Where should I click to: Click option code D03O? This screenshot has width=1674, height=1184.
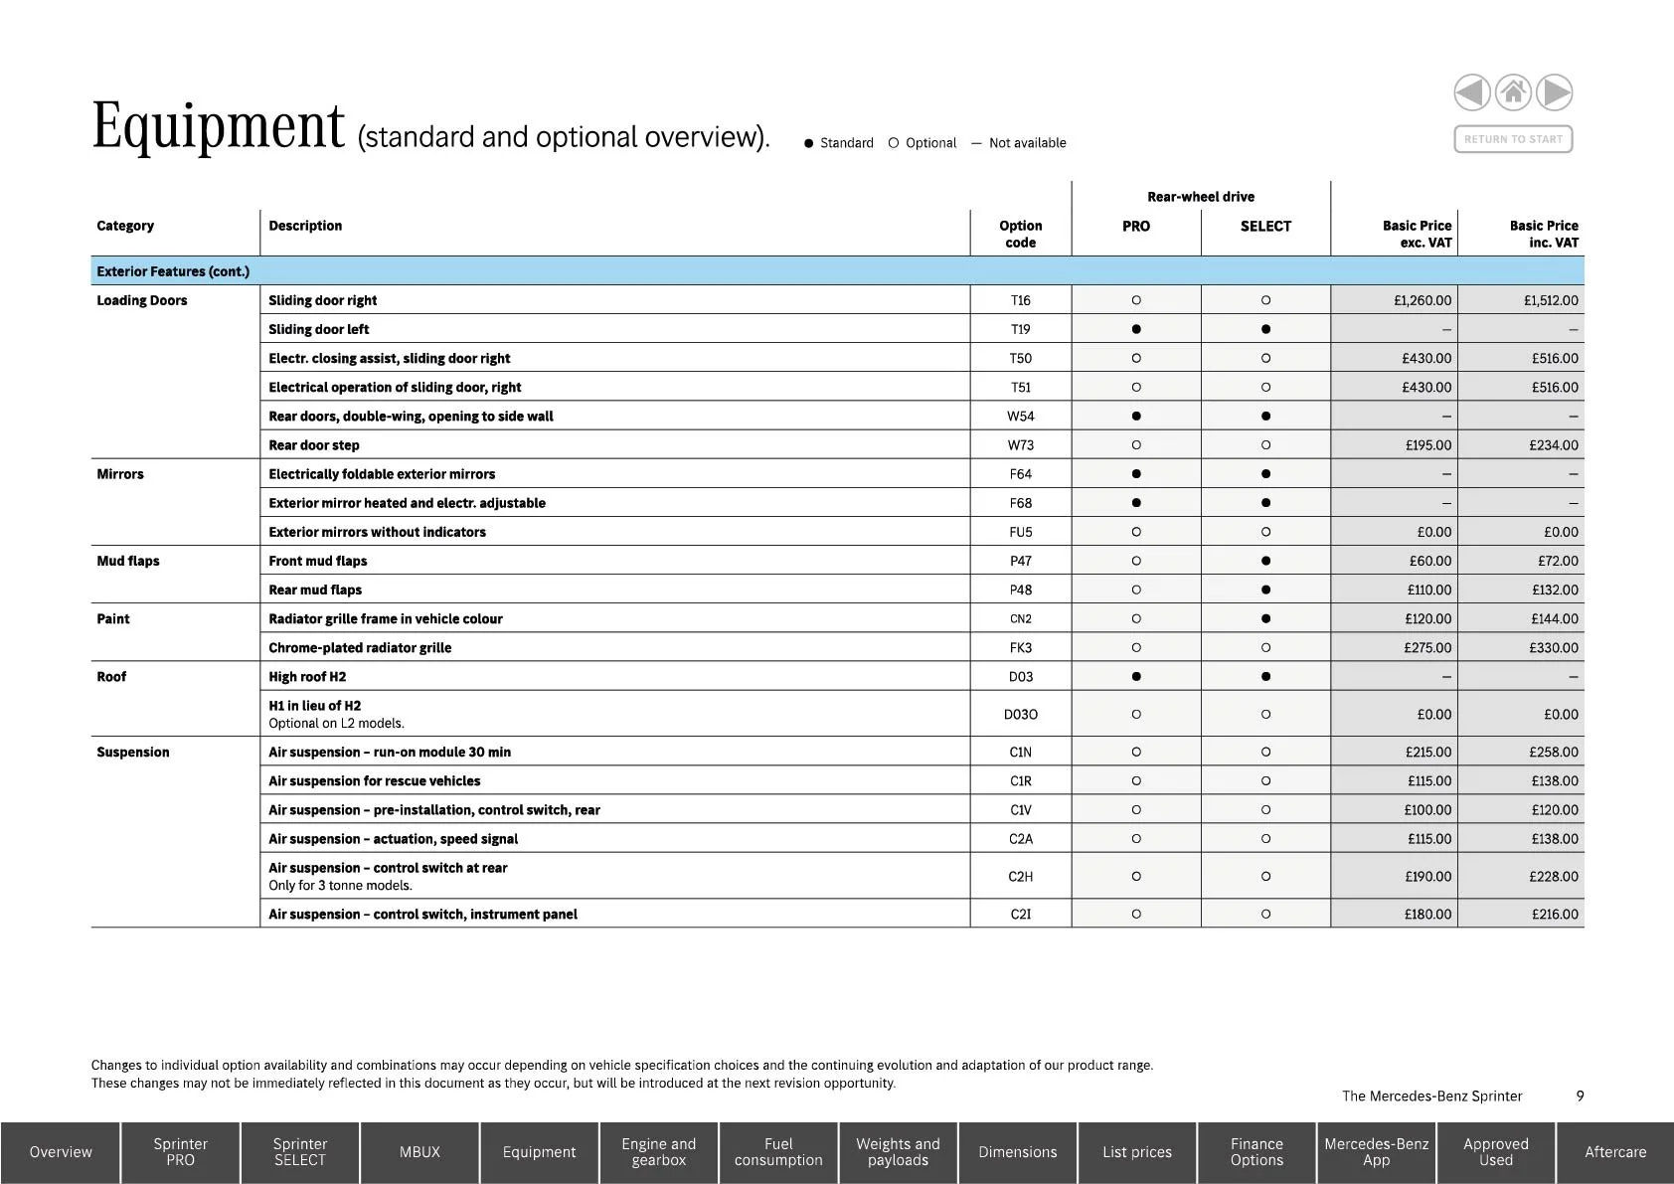(1021, 714)
